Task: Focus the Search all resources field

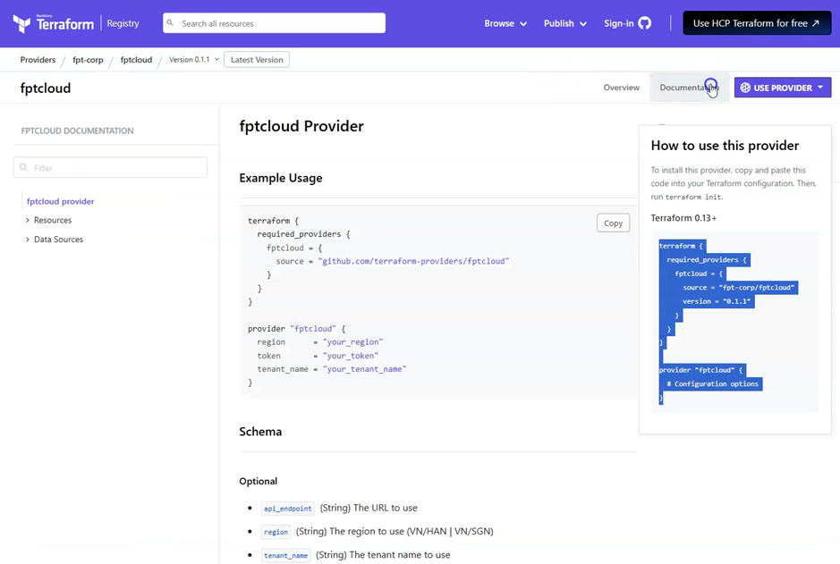Action: pos(279,23)
